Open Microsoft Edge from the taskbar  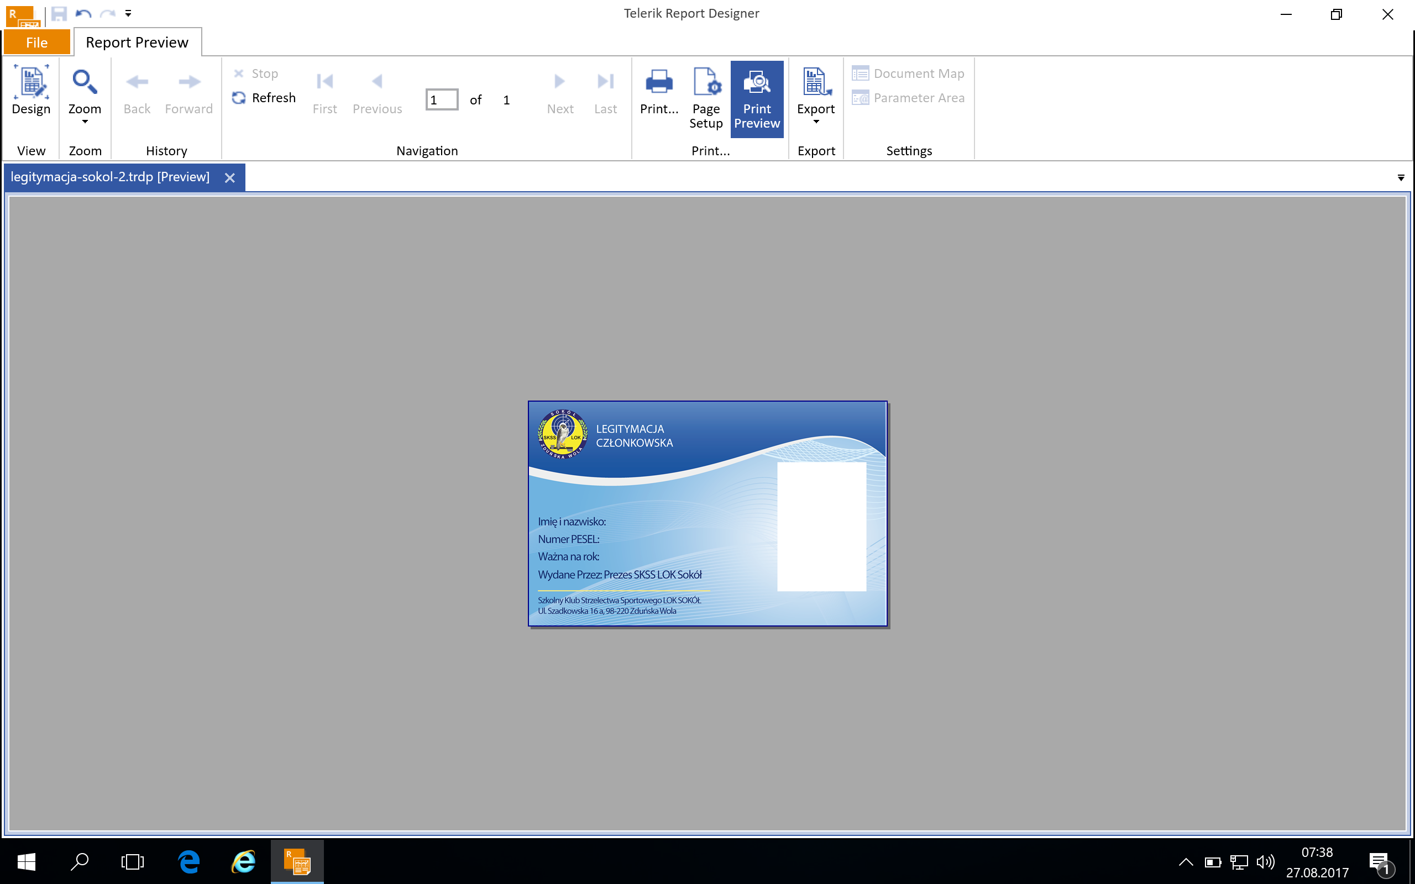189,861
